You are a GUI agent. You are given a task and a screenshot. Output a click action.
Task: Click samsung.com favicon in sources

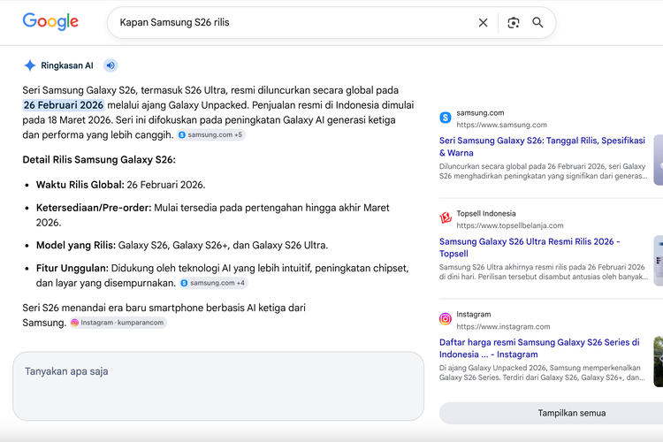tap(446, 118)
